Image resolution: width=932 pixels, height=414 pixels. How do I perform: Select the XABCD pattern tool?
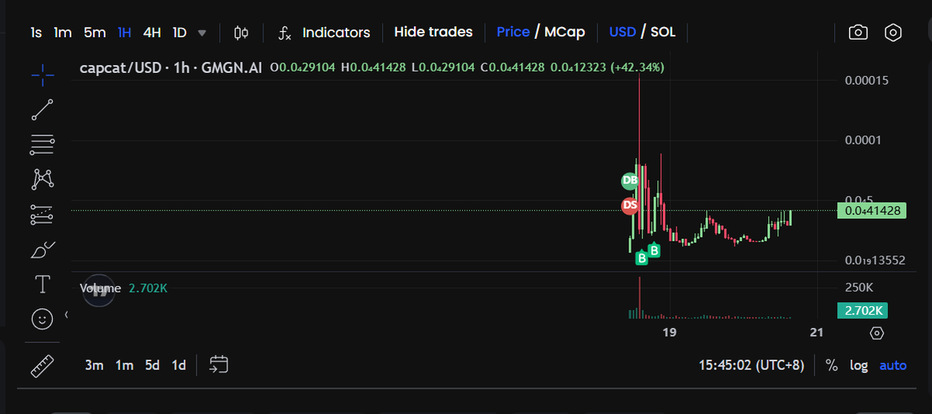pos(43,179)
